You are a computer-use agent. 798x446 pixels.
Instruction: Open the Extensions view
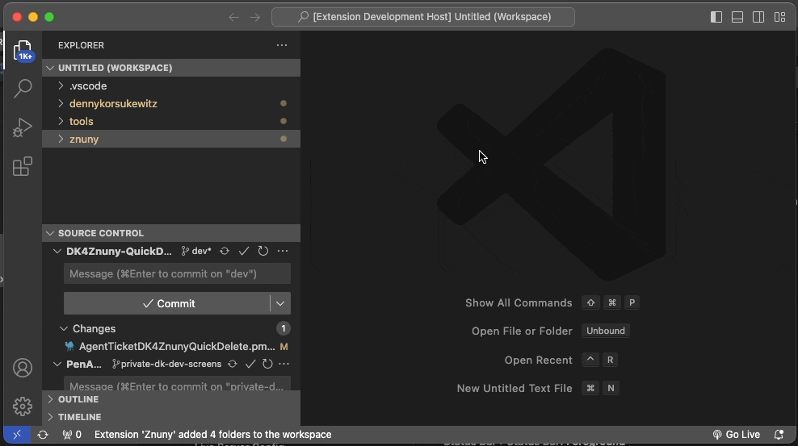point(23,166)
